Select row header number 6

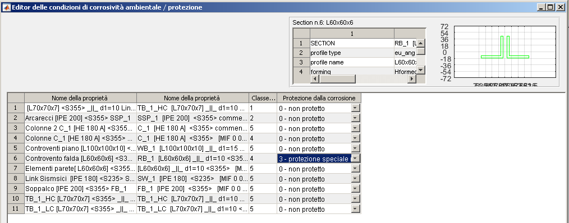(16, 159)
